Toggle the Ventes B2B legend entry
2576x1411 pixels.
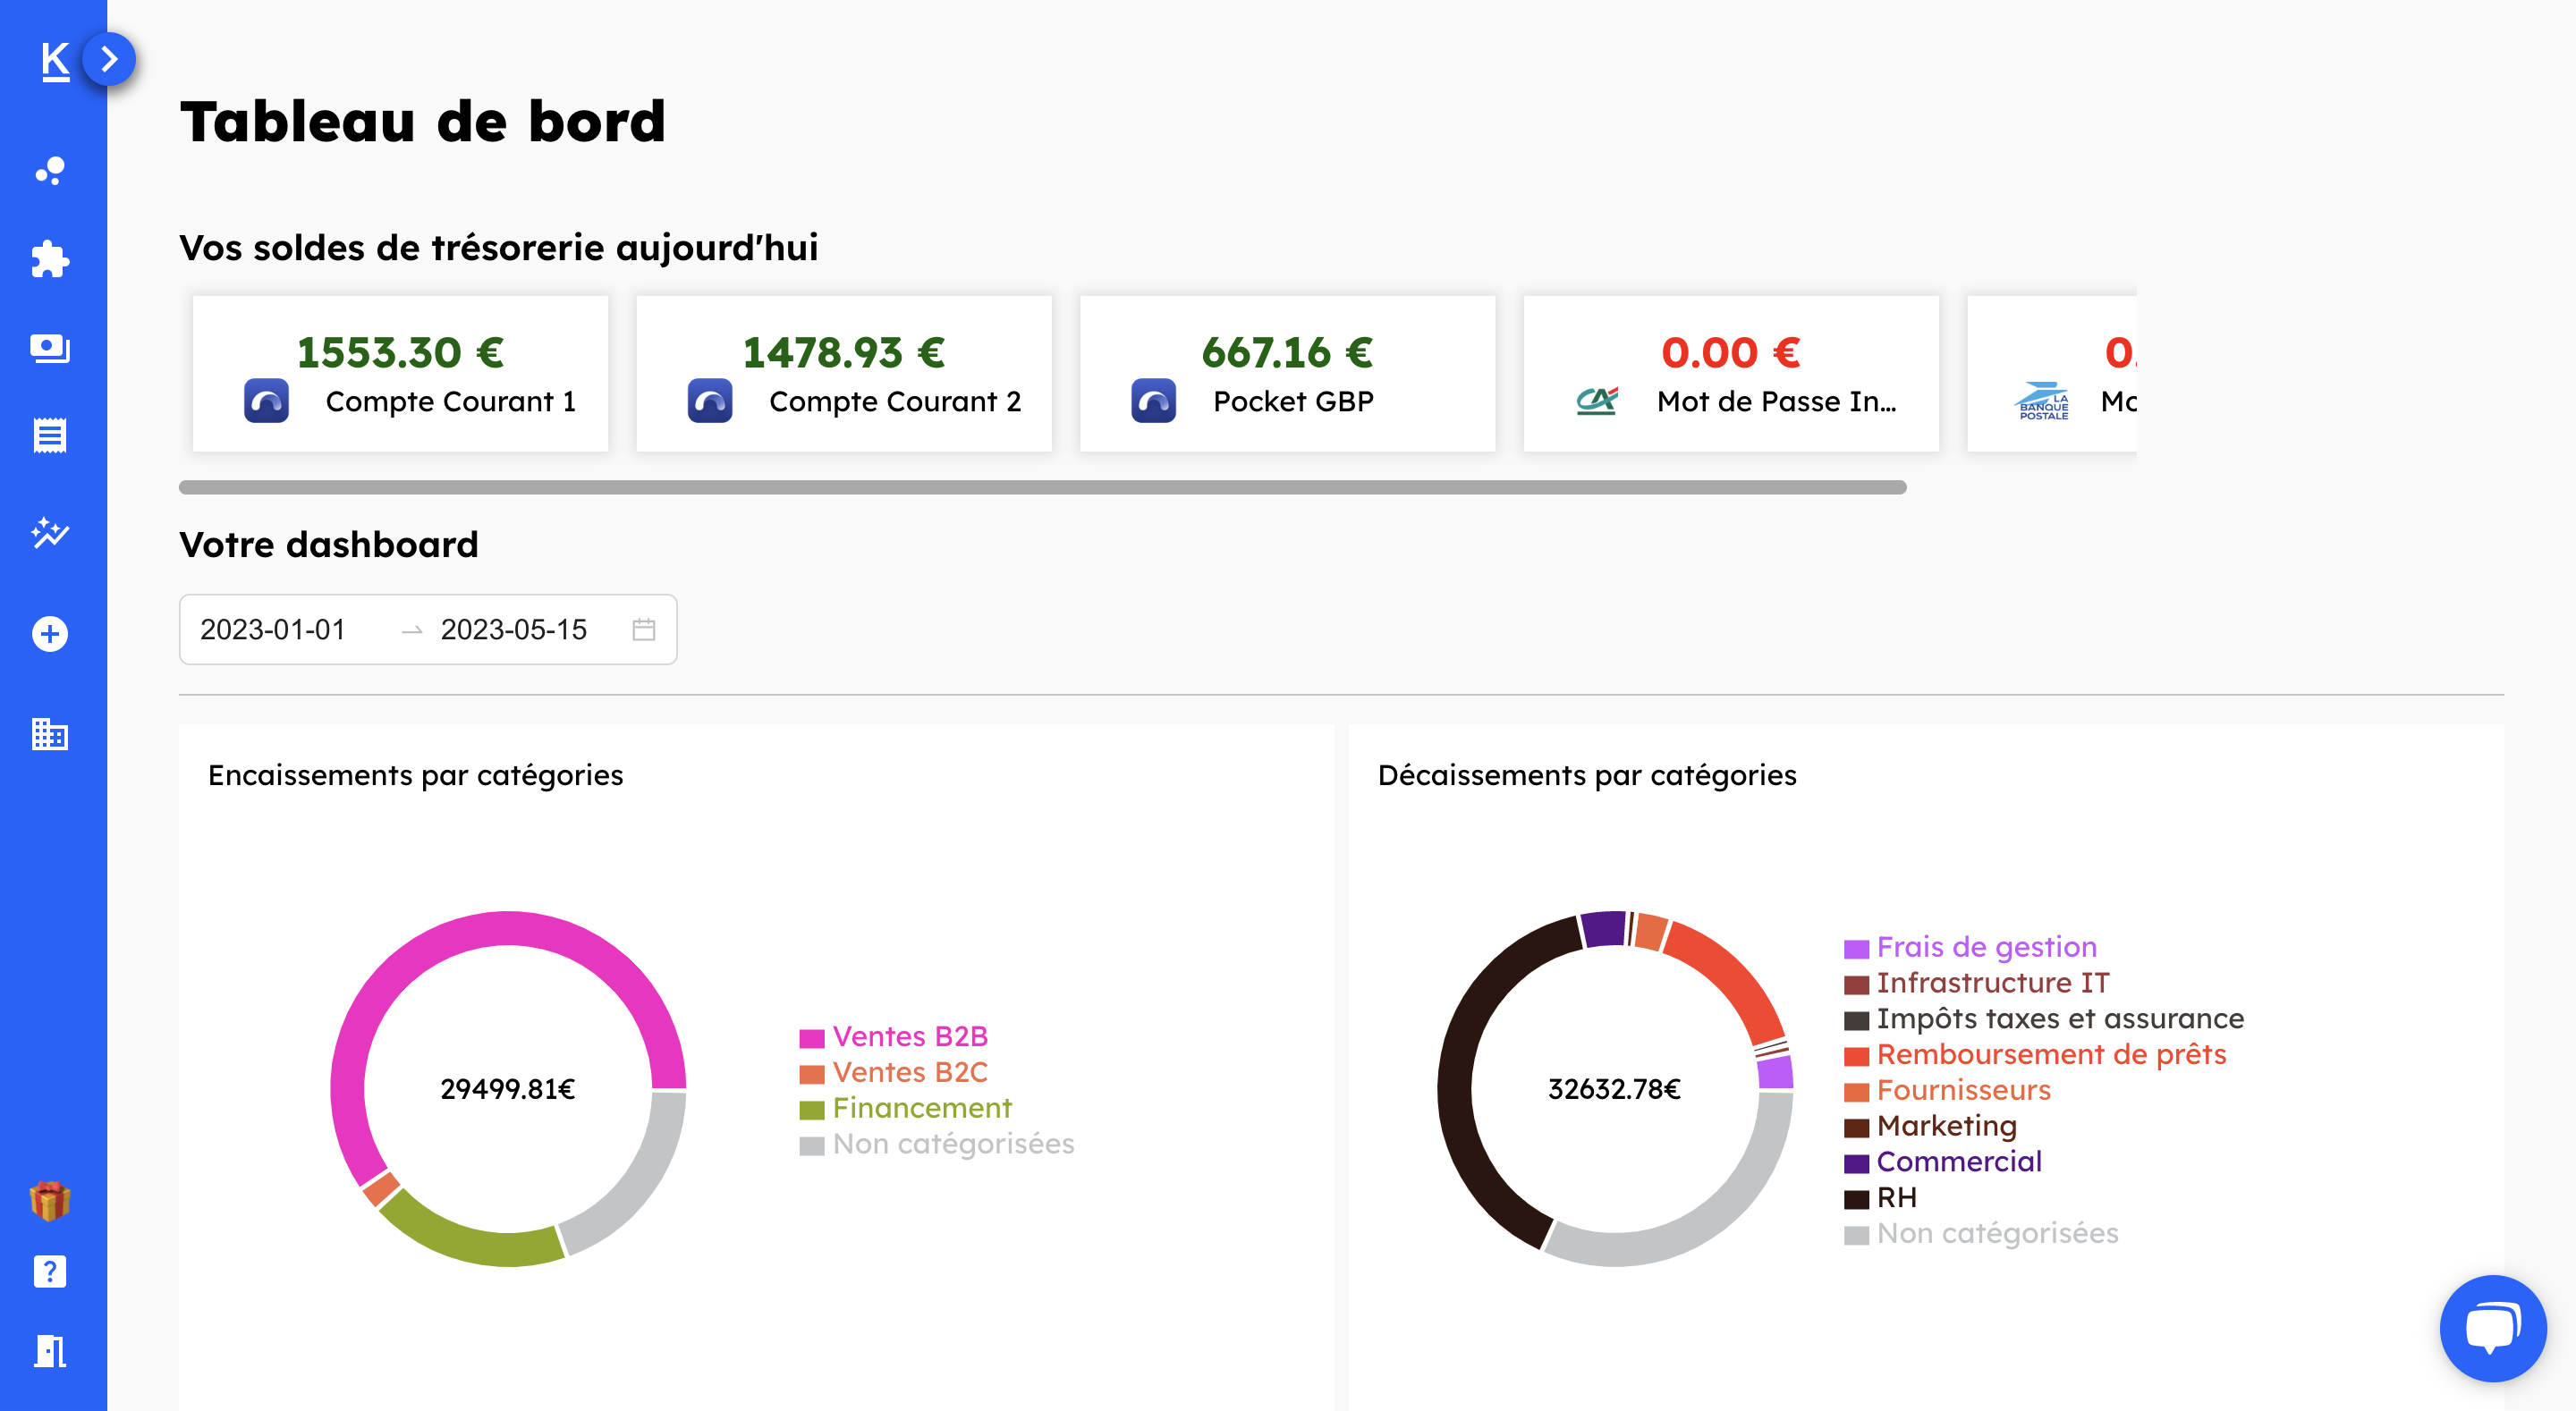pos(908,1037)
